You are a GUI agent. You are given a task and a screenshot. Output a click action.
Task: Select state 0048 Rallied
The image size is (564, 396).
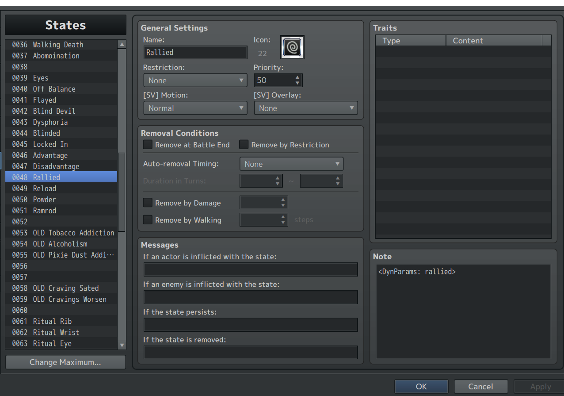(x=61, y=177)
